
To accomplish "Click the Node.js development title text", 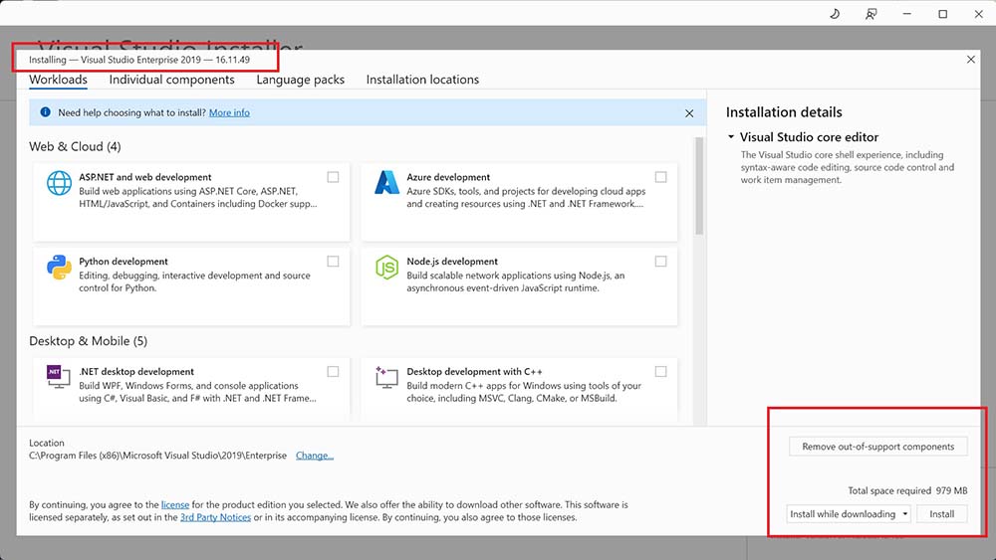I will click(x=452, y=262).
